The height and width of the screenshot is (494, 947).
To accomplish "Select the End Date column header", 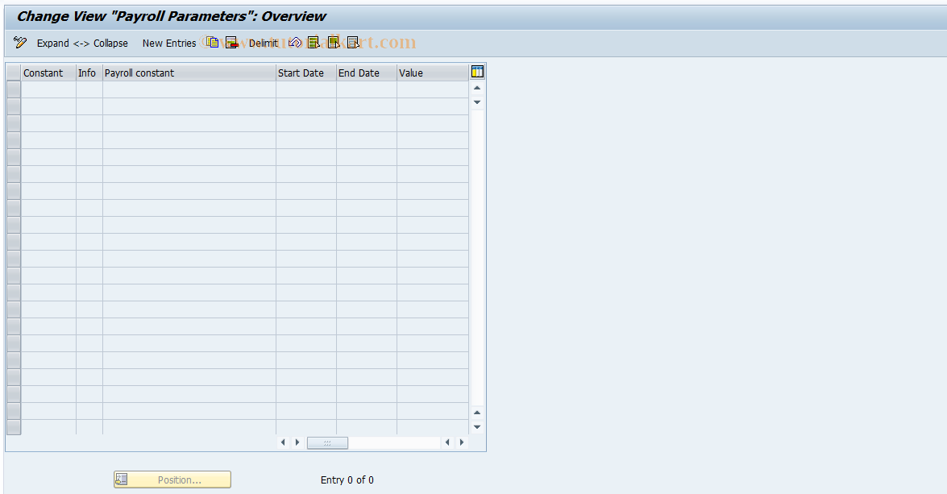I will (367, 73).
